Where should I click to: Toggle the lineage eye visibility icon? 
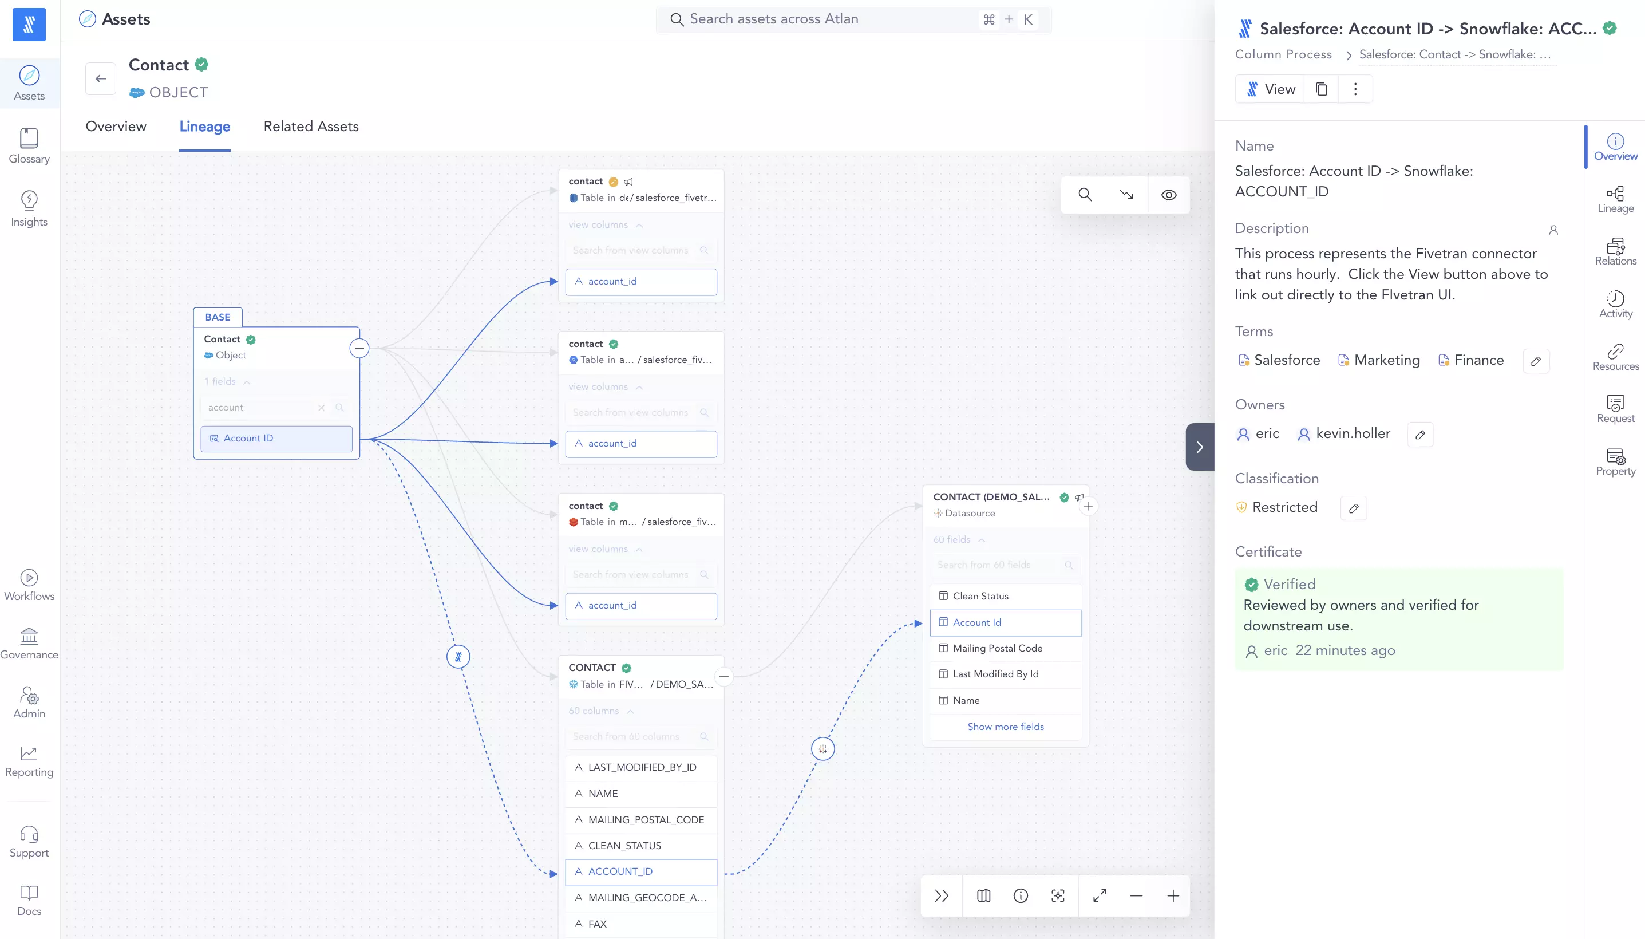(x=1169, y=195)
